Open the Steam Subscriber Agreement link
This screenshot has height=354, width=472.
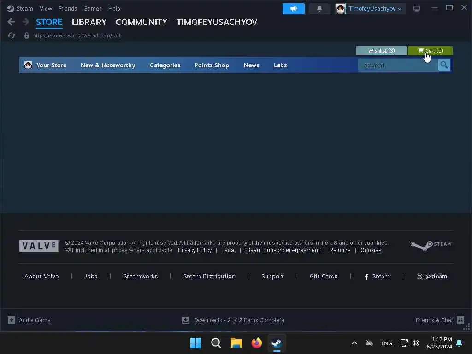click(283, 250)
